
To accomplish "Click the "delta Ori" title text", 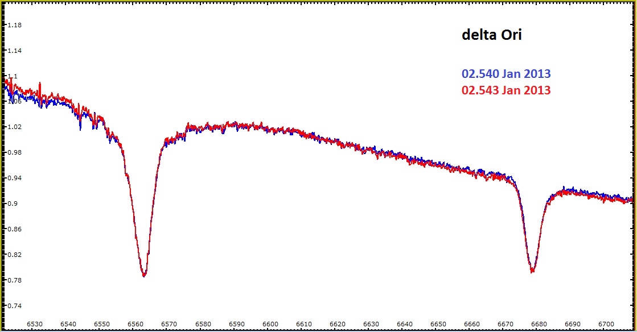I will [491, 35].
